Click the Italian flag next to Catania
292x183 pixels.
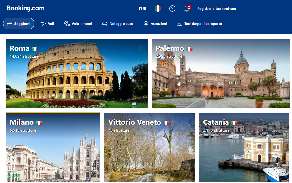tap(234, 123)
